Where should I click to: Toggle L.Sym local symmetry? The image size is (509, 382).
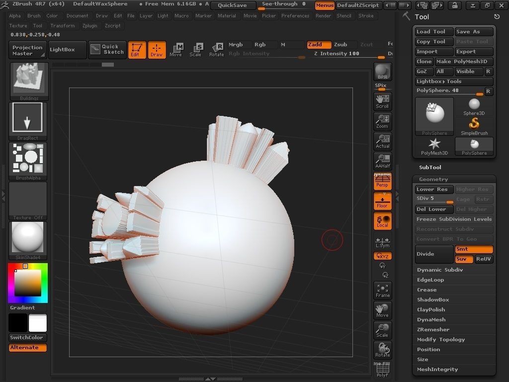pyautogui.click(x=382, y=242)
